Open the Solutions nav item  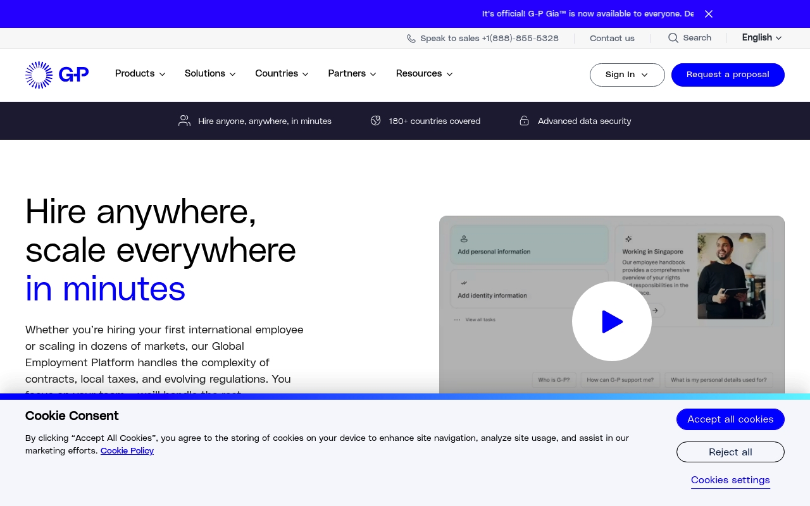point(205,73)
